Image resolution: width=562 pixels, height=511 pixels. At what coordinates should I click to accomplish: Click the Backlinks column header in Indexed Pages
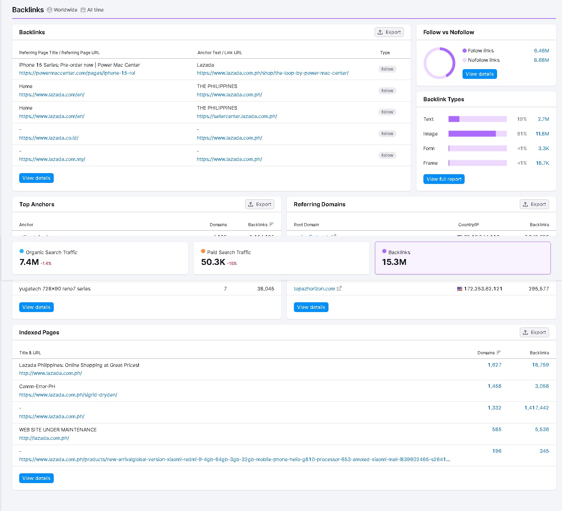pos(539,353)
